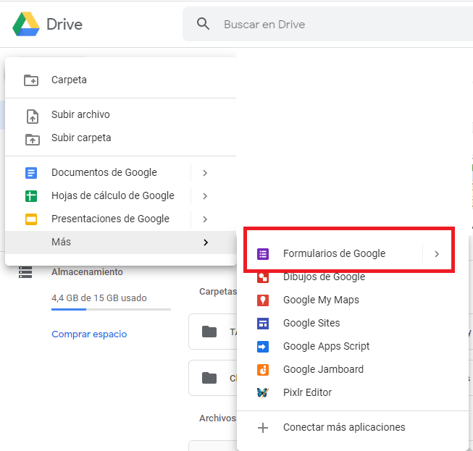Choose Google Apps Script entry
Viewport: 473px width, 451px height.
click(327, 346)
